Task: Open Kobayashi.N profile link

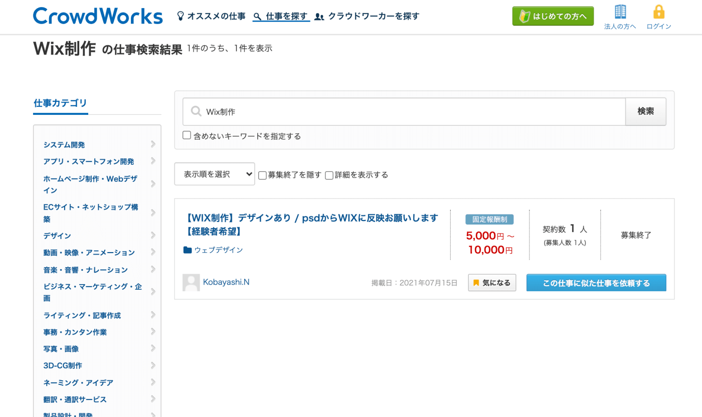Action: point(226,282)
